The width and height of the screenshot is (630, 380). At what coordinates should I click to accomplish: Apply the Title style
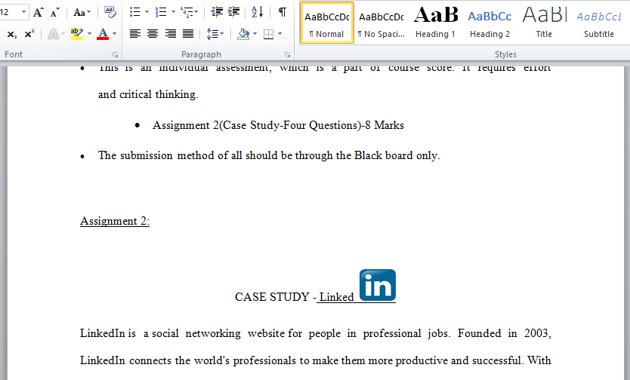coord(544,23)
